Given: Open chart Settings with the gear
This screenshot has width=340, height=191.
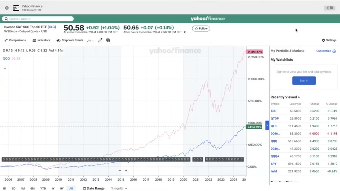Looking at the screenshot, I should pos(329,40).
